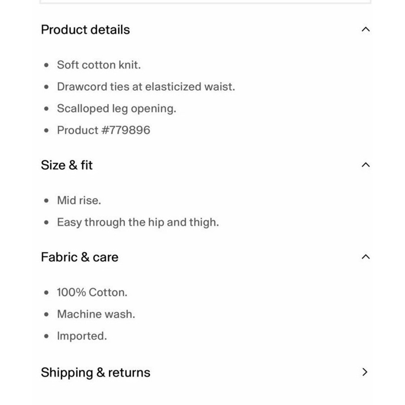Image resolution: width=405 pixels, height=405 pixels.
Task: Click the 100% Cotton text
Action: tap(92, 292)
